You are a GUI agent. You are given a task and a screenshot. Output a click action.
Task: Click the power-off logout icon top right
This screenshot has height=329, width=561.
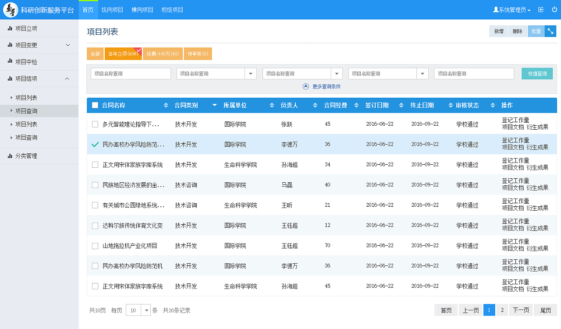tap(554, 9)
